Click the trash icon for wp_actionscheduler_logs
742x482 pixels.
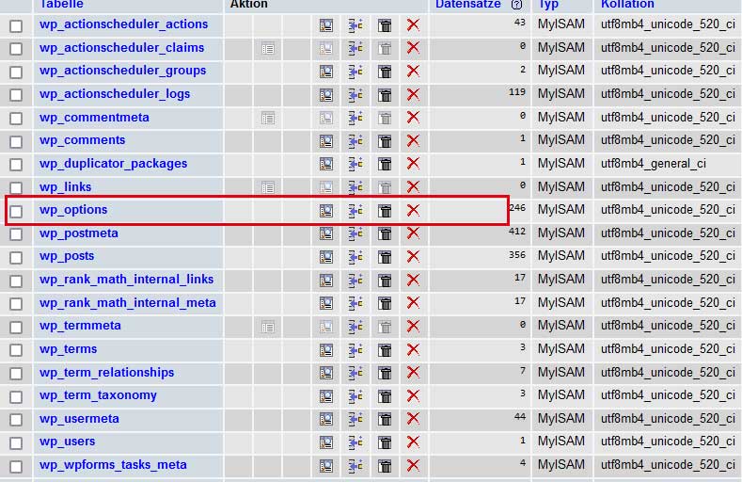[x=385, y=95]
